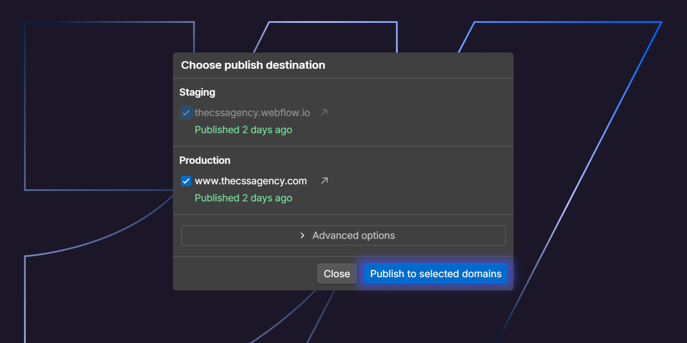
Task: Click the highlighted blue Publish button
Action: pyautogui.click(x=435, y=274)
